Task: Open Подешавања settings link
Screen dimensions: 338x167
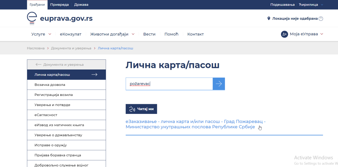Action: coord(282,4)
